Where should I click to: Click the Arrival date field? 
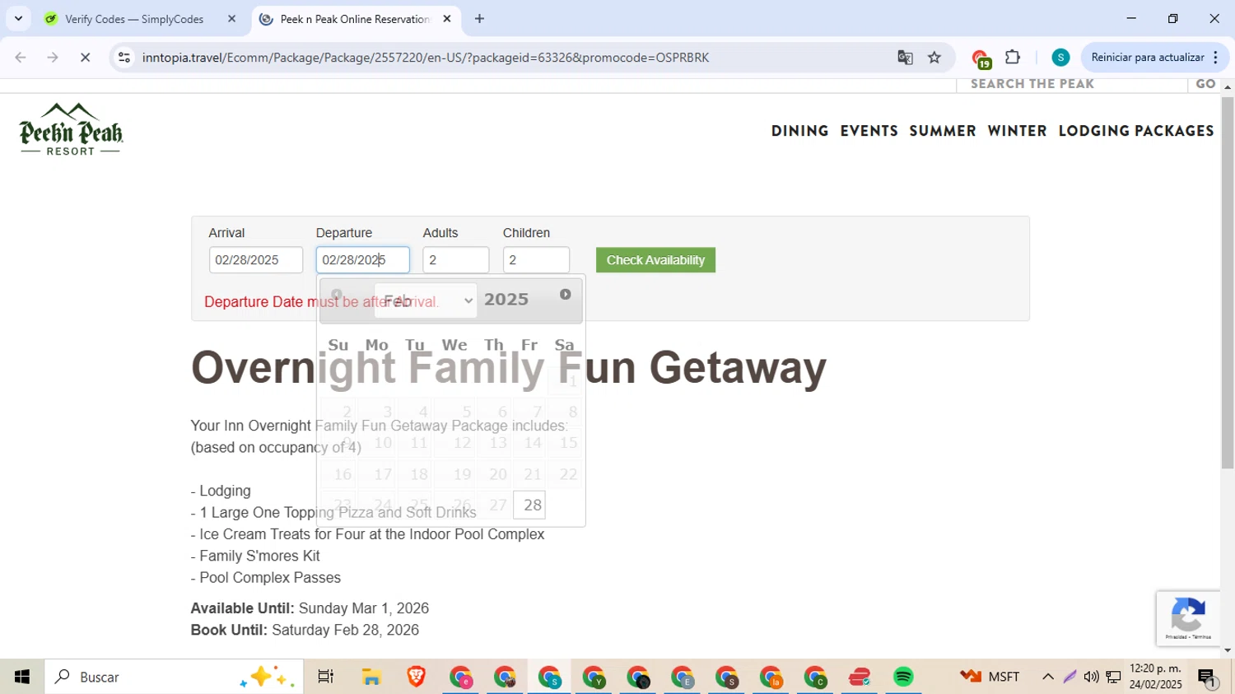tap(256, 260)
